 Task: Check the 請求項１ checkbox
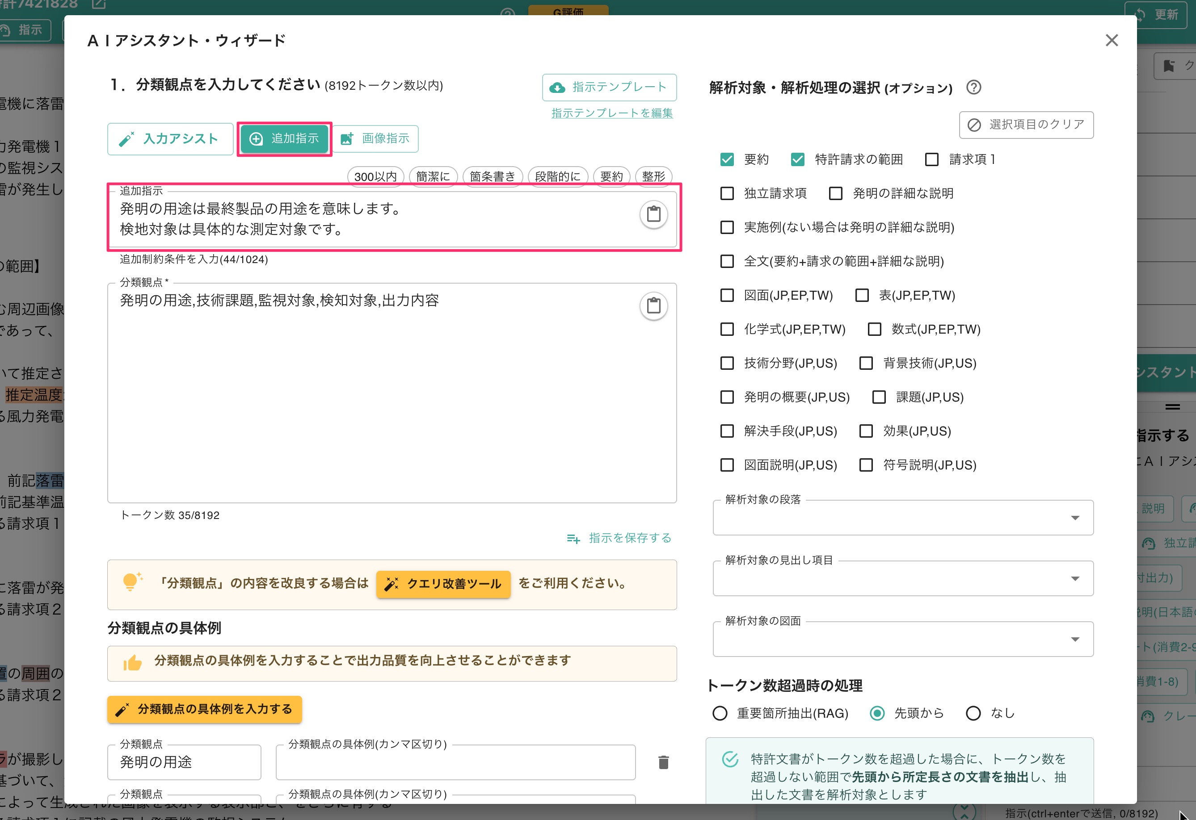[x=931, y=159]
